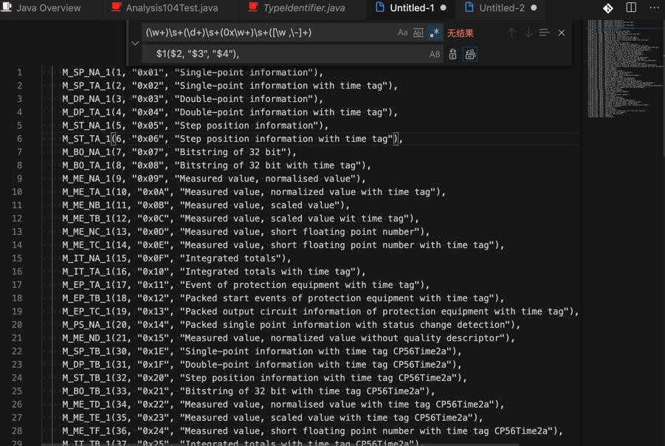Click the M_ME_TF_1 "0x24" line
665x446 pixels.
[312, 431]
